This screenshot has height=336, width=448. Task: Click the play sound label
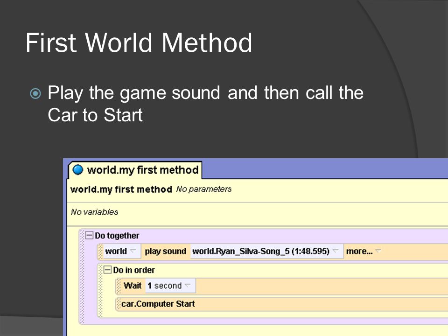coord(165,252)
